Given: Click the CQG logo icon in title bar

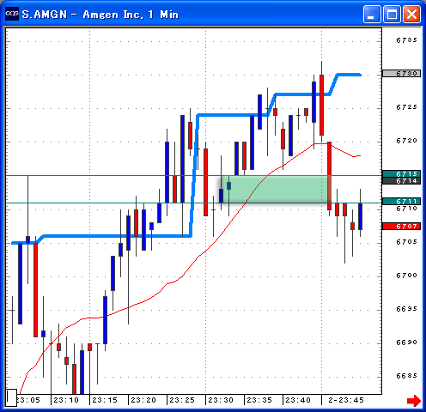Looking at the screenshot, I should (12, 14).
